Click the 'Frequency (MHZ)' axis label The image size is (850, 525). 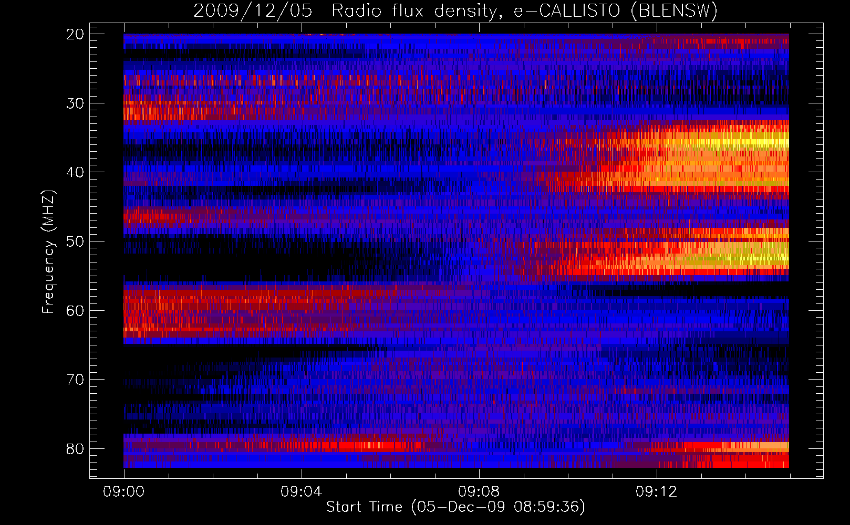[48, 252]
